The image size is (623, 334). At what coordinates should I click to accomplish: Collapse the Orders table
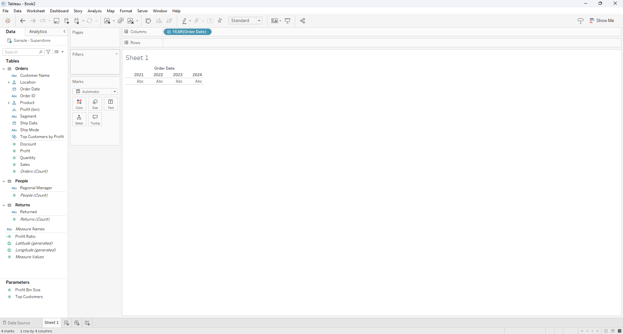pyautogui.click(x=4, y=69)
